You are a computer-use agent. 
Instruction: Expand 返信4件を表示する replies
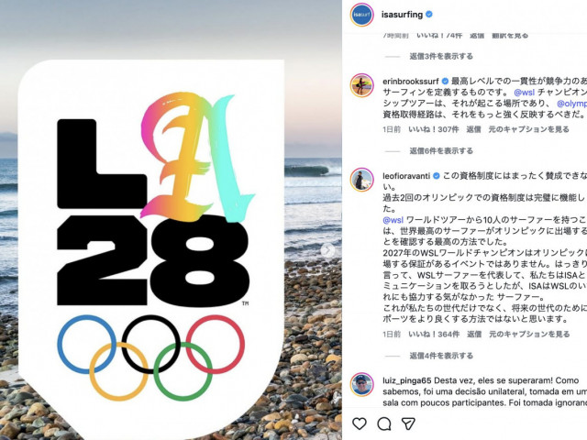(441, 356)
